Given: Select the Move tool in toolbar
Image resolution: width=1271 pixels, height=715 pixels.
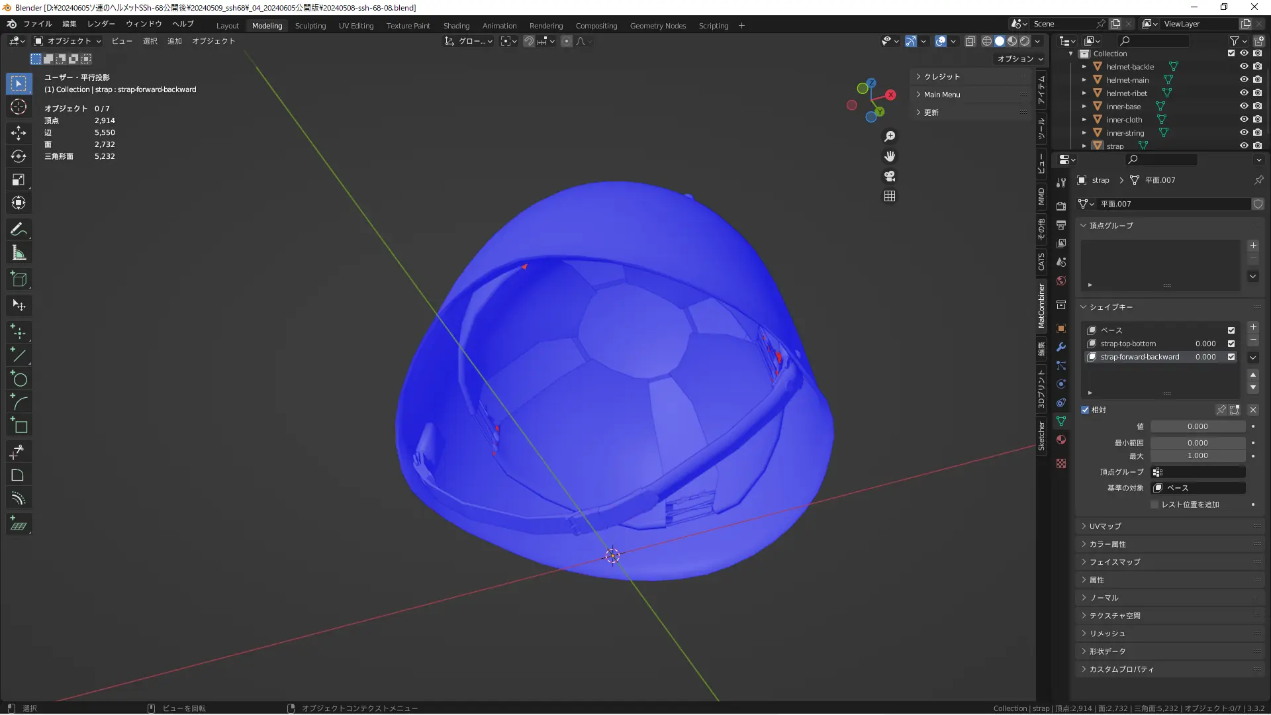Looking at the screenshot, I should pyautogui.click(x=19, y=132).
